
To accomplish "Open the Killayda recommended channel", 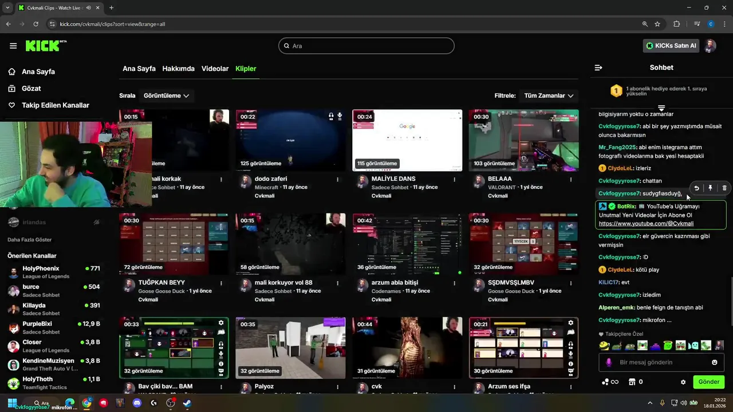I will (54, 309).
